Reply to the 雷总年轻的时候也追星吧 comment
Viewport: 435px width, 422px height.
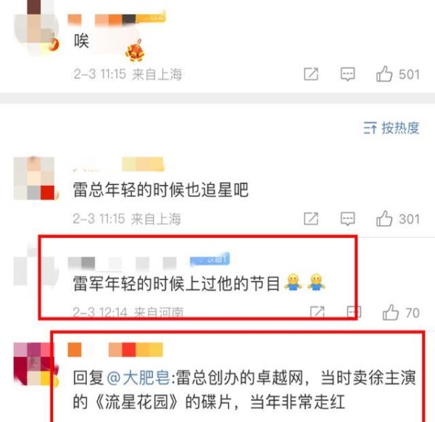click(347, 219)
